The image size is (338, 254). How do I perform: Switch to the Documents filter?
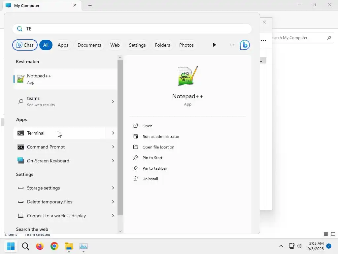tap(89, 45)
